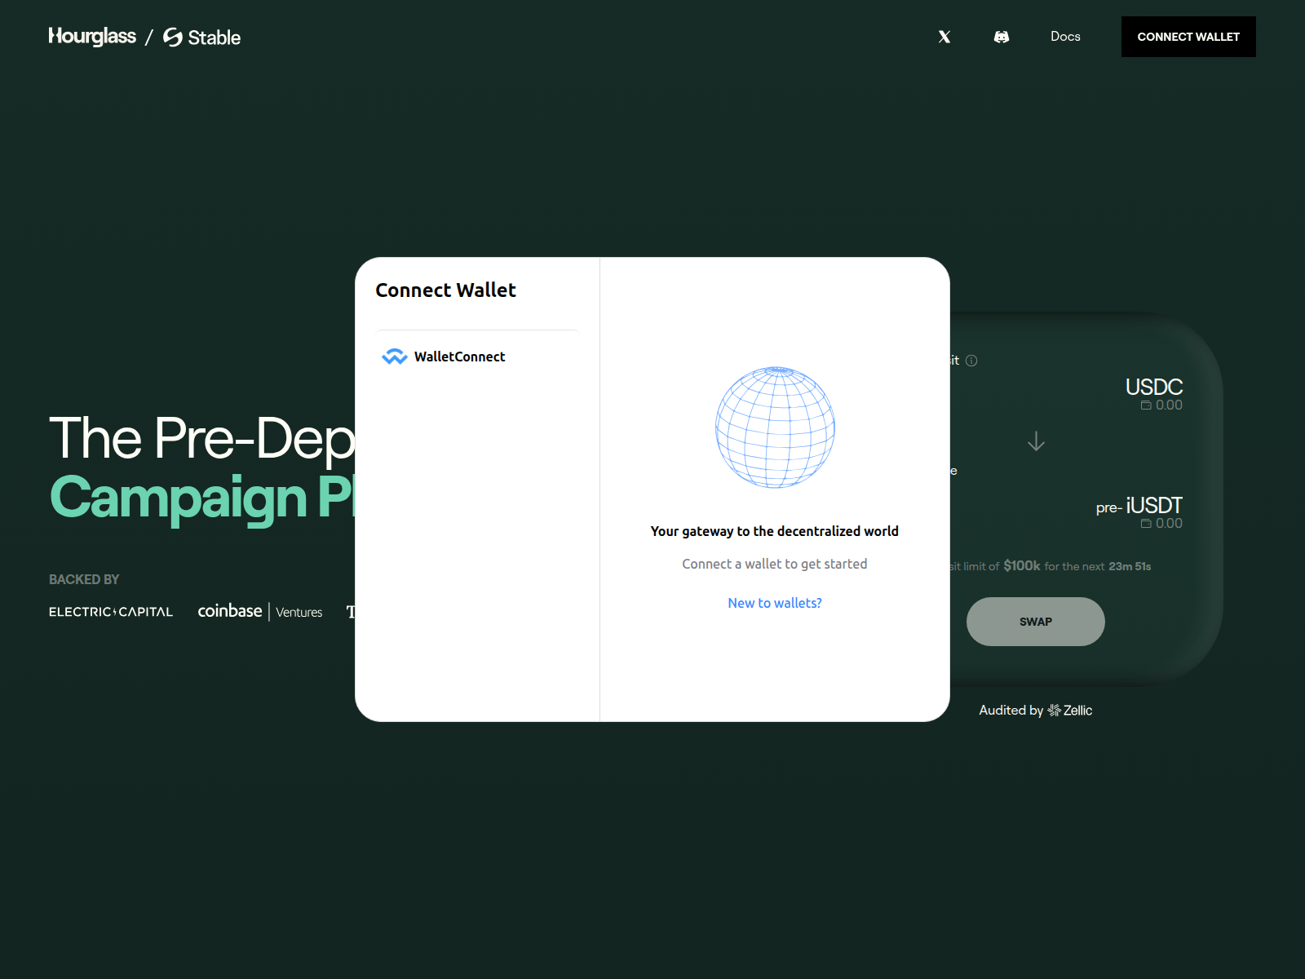Open the 'New to wallets?' link
Viewport: 1305px width, 979px height.
pos(775,603)
